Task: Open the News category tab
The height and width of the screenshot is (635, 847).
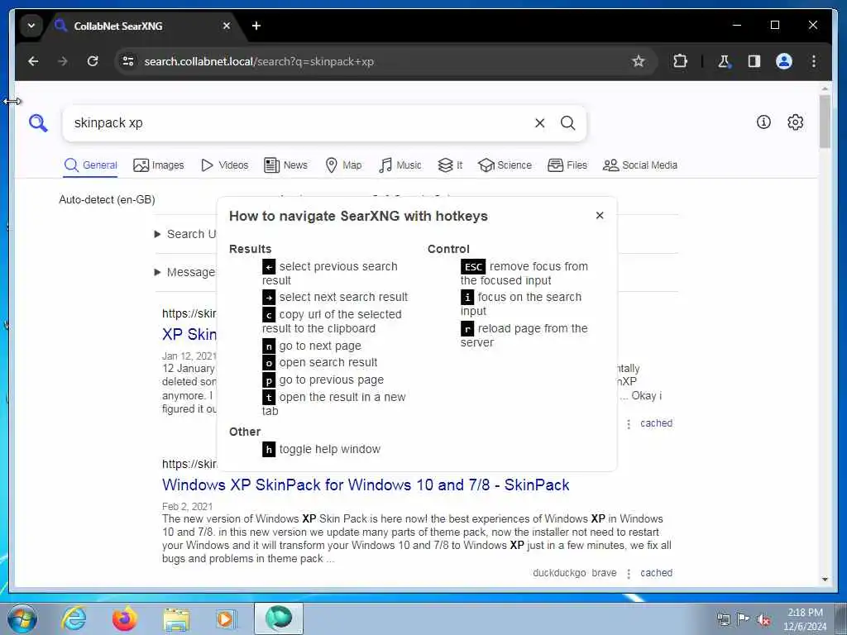Action: (285, 165)
